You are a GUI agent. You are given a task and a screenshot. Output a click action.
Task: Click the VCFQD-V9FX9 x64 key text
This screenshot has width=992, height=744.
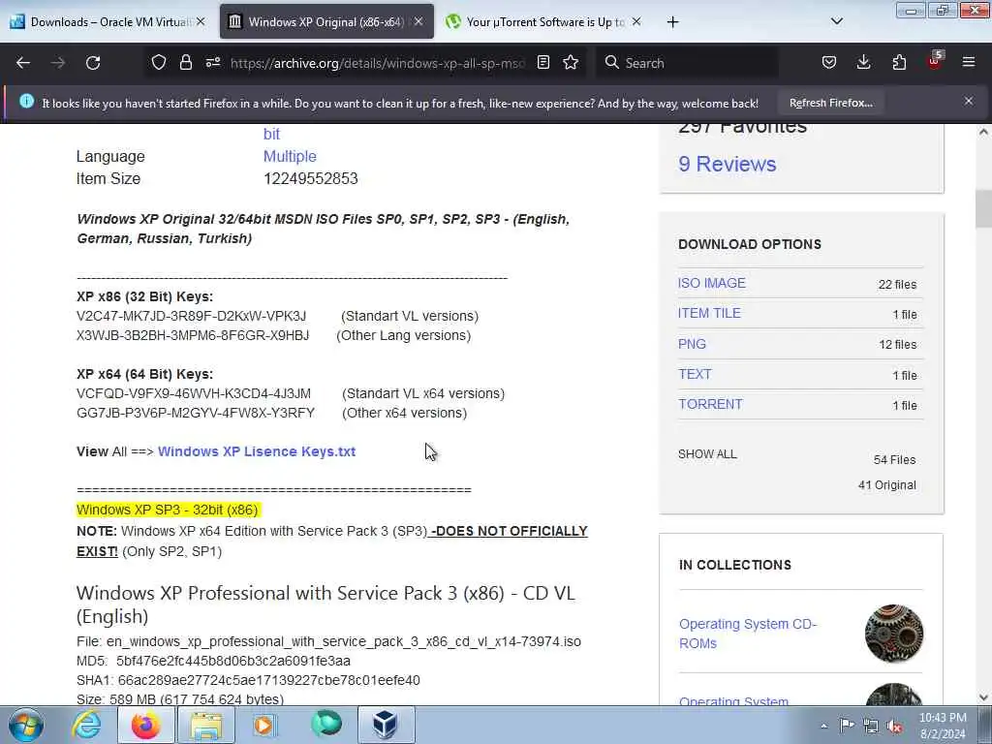194,393
